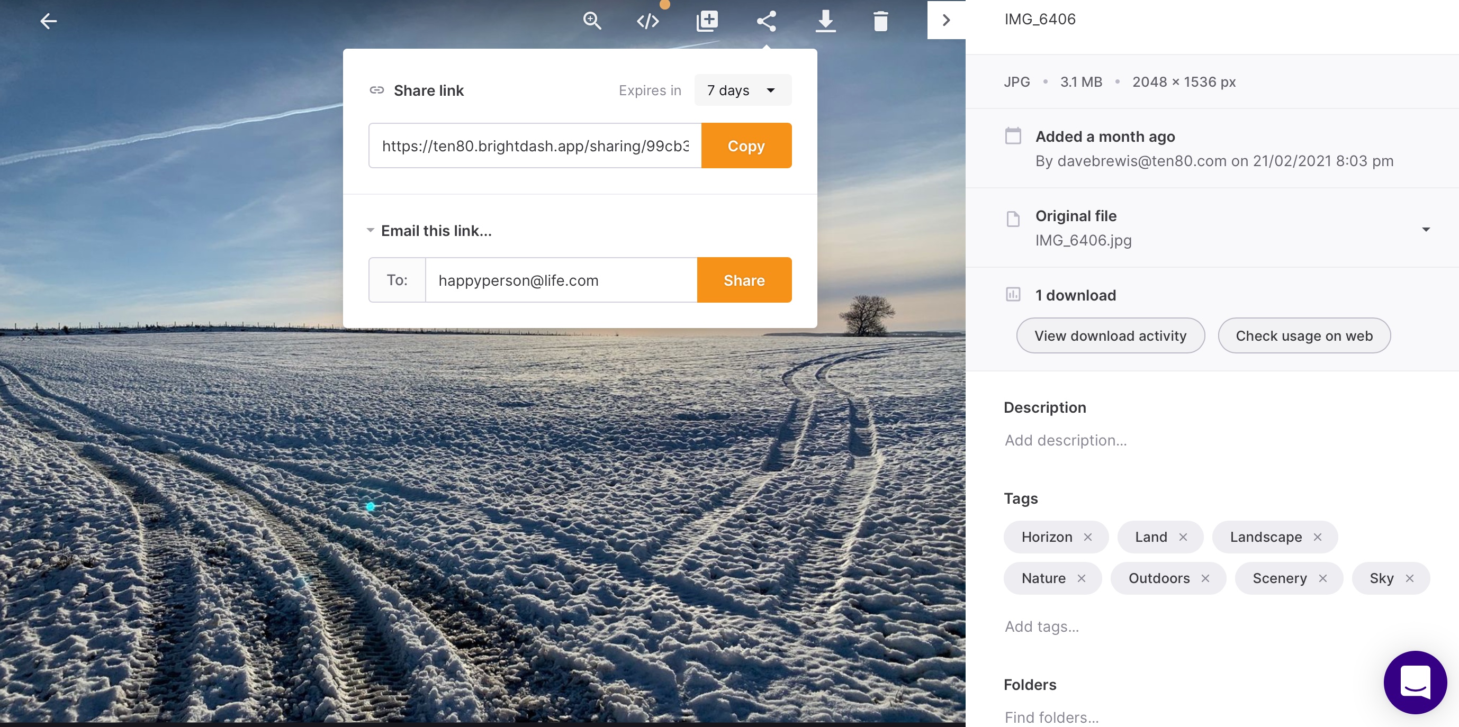
Task: Remove the Nature tag
Action: click(x=1081, y=578)
